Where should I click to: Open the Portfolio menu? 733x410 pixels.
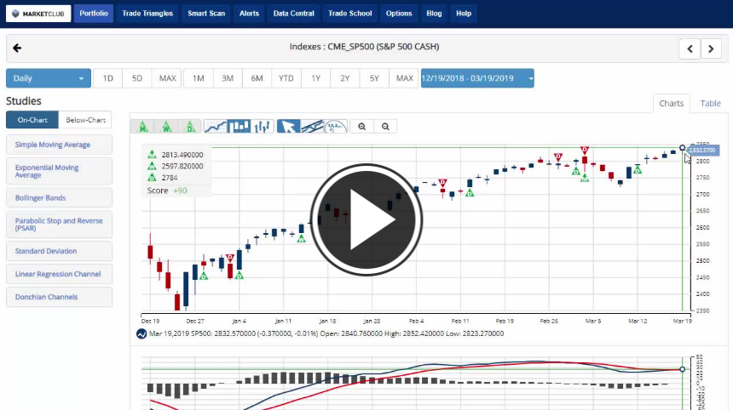tap(94, 14)
